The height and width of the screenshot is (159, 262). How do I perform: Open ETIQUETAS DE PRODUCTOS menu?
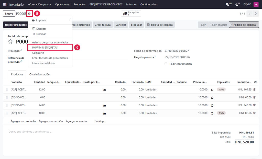pos(106,5)
